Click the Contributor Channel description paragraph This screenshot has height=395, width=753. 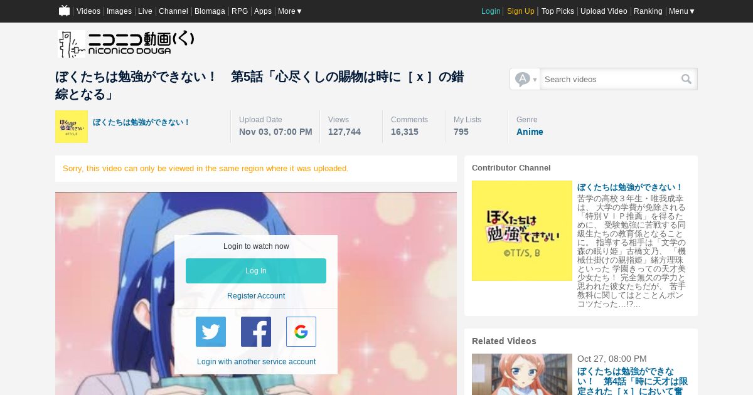coord(632,251)
